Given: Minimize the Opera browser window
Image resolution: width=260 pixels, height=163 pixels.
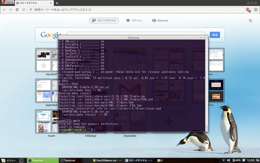Looking at the screenshot, I should (248, 3).
